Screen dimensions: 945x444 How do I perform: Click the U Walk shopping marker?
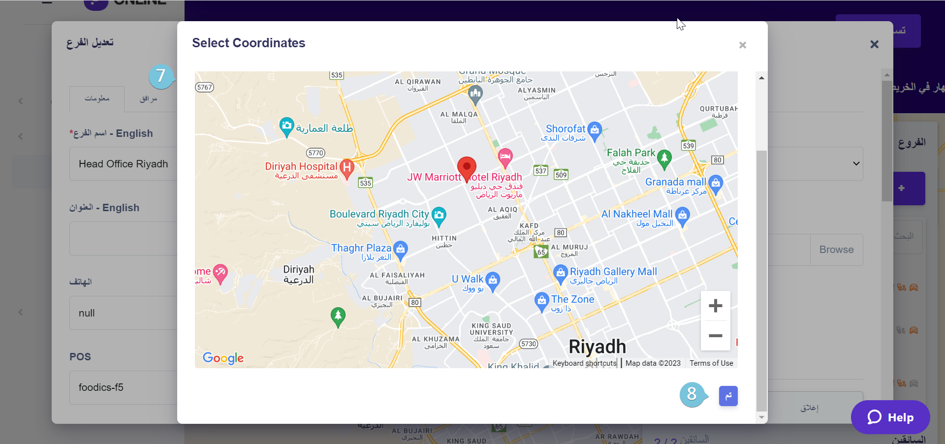coord(493,281)
